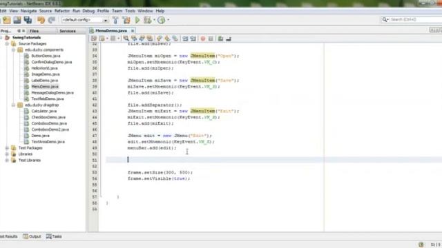The image size is (442, 248).
Task: Click the Debug Project toolbar icon
Action: (x=147, y=20)
